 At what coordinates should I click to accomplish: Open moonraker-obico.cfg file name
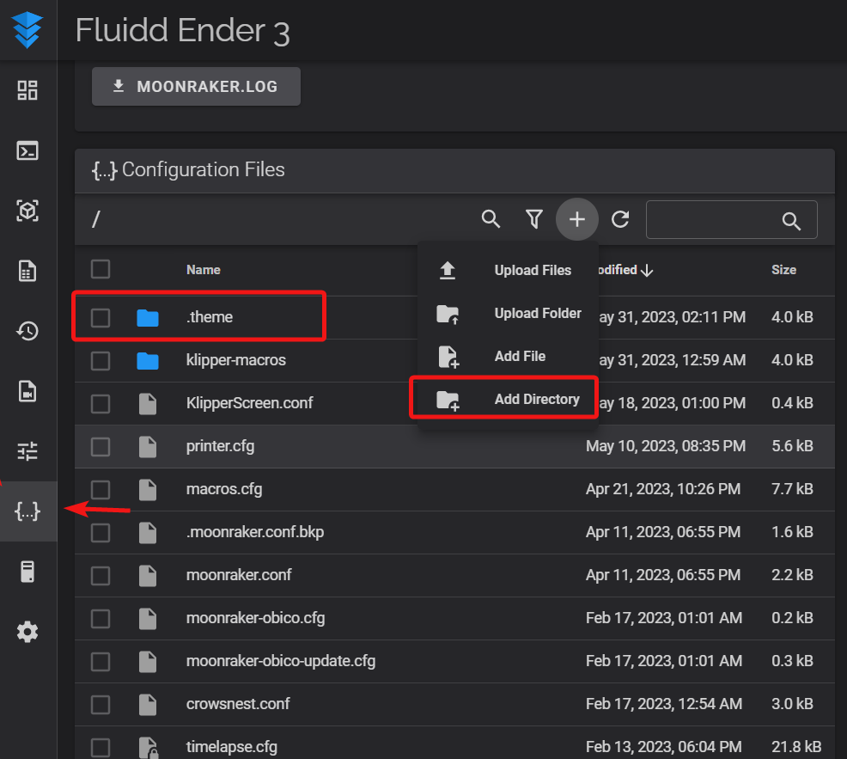255,618
